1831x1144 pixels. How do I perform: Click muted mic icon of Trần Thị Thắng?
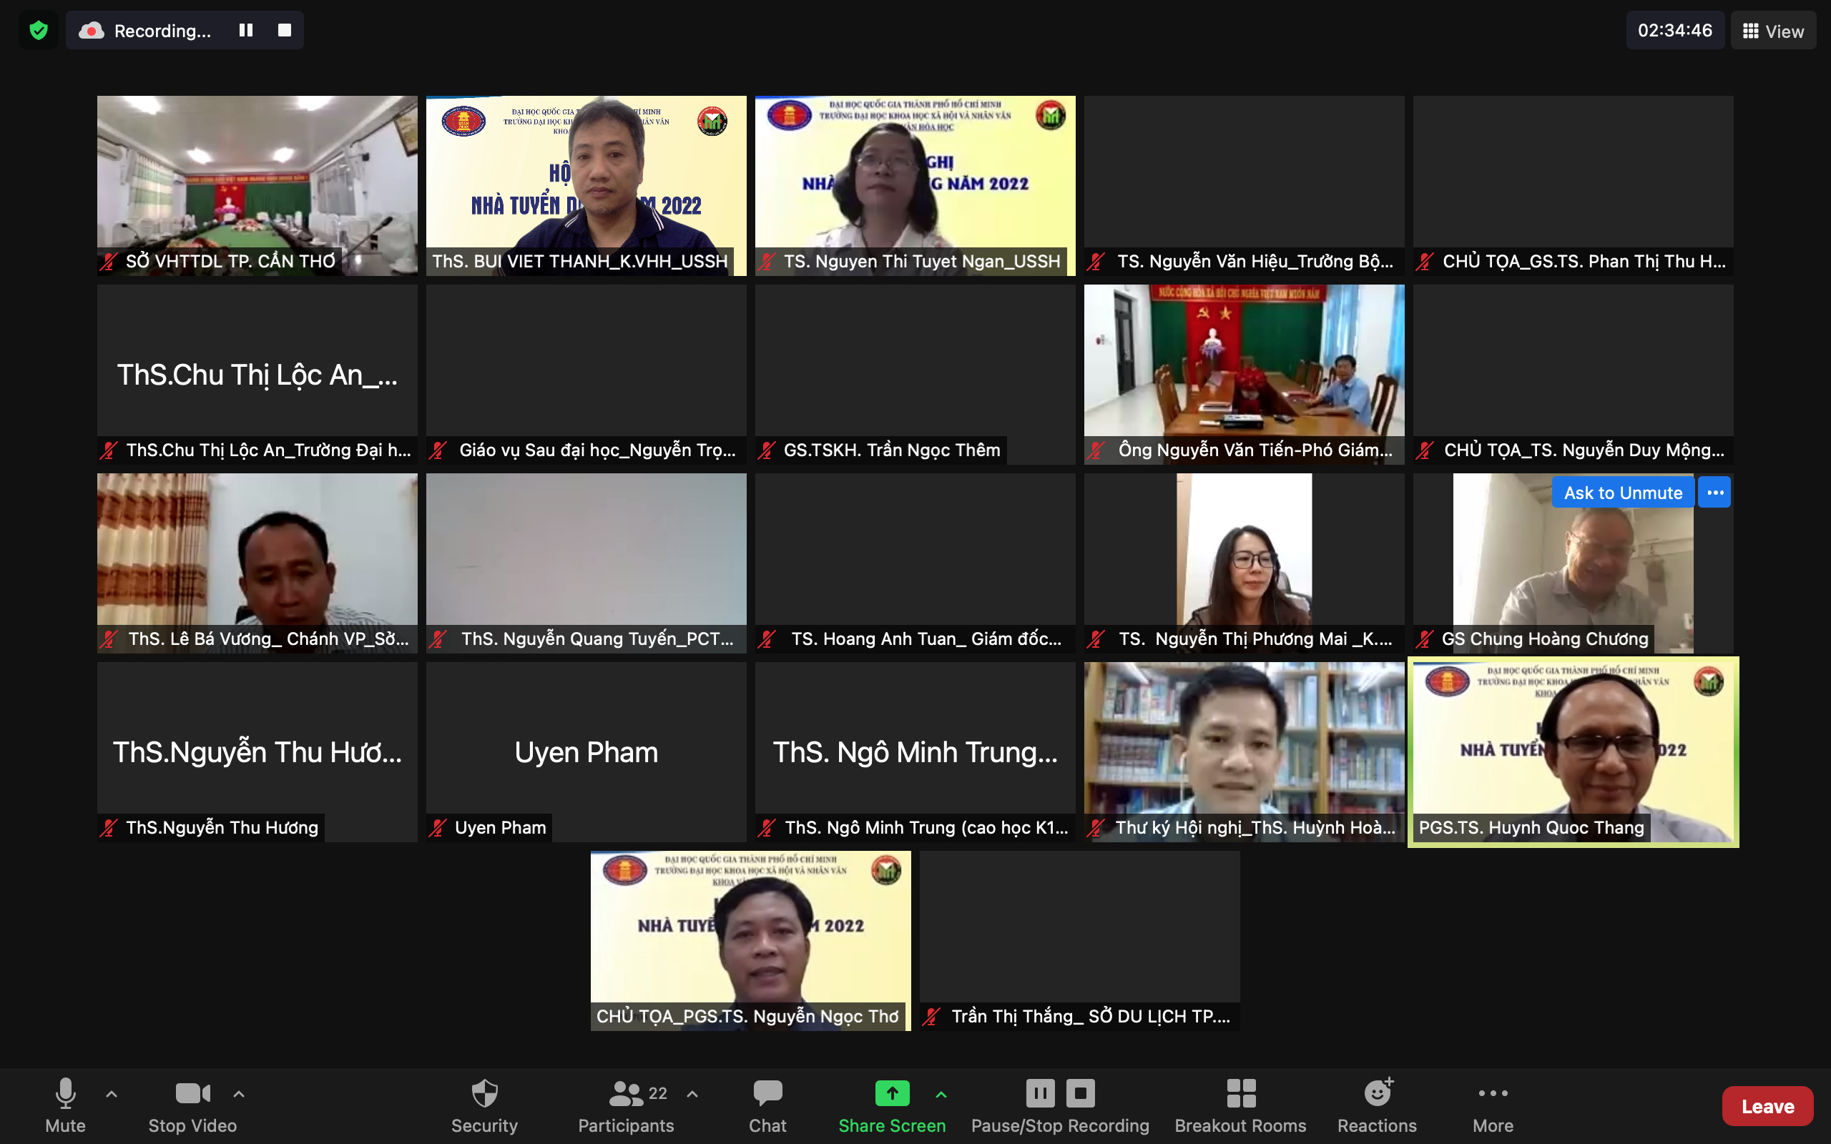pos(931,1017)
